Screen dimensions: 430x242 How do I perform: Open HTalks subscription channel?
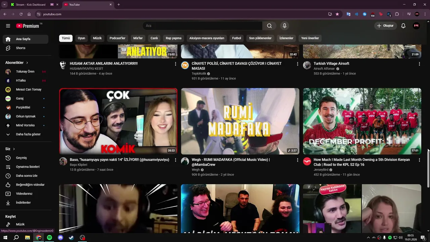26,81
